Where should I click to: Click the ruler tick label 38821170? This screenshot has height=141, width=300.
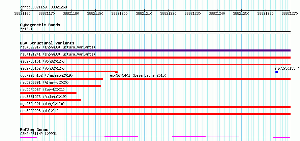(47, 13)
